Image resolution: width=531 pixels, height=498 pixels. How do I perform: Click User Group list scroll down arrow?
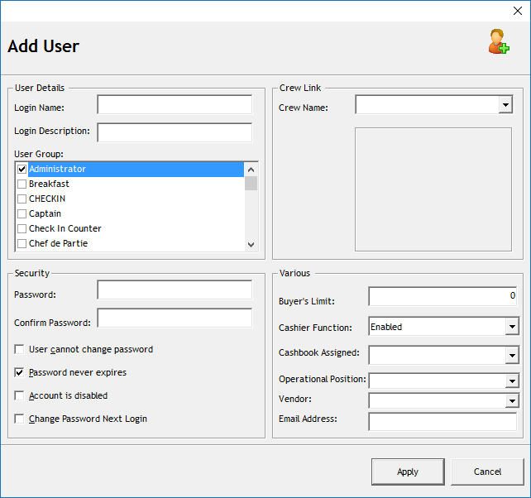[x=251, y=245]
